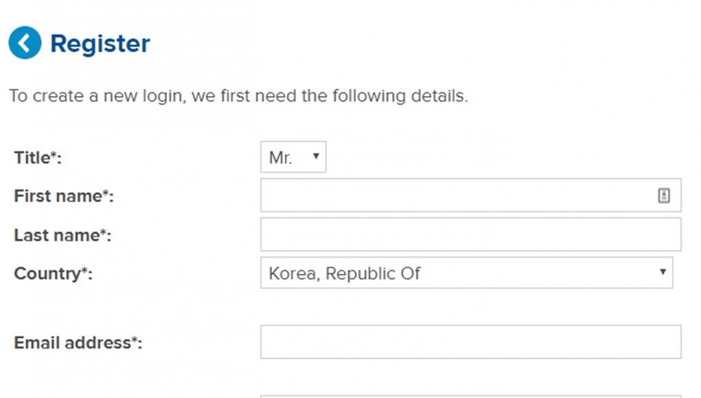701x398 pixels.
Task: Click the Title dropdown's small arrow
Action: pyautogui.click(x=316, y=156)
